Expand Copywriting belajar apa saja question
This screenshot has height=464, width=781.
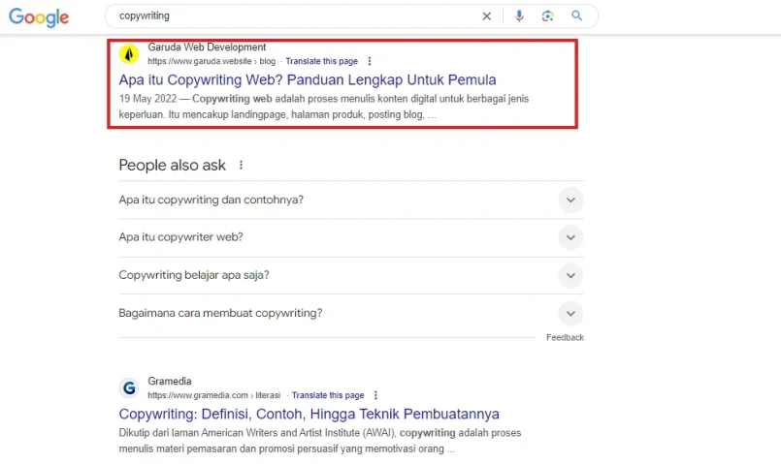pos(350,275)
